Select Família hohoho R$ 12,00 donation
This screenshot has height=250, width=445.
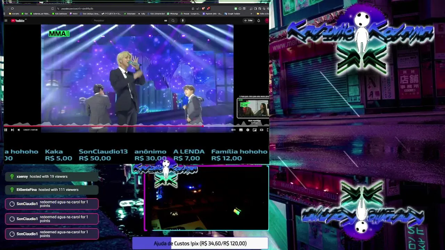click(x=239, y=155)
